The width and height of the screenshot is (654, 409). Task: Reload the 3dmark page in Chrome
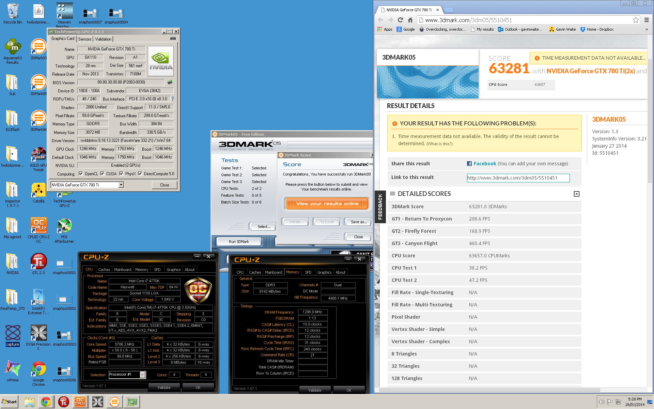point(400,20)
